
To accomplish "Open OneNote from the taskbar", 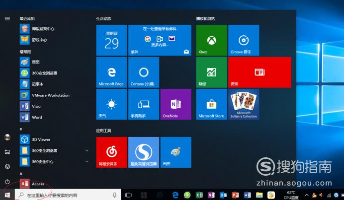I will (x=211, y=195).
